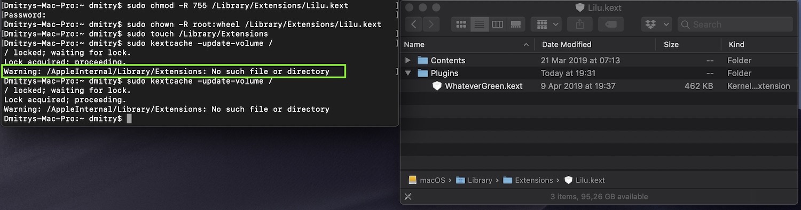Collapse the Plugins folder triangle
The height and width of the screenshot is (210, 801).
coord(409,73)
